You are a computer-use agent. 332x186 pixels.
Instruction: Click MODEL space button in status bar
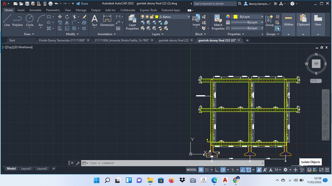(x=191, y=170)
